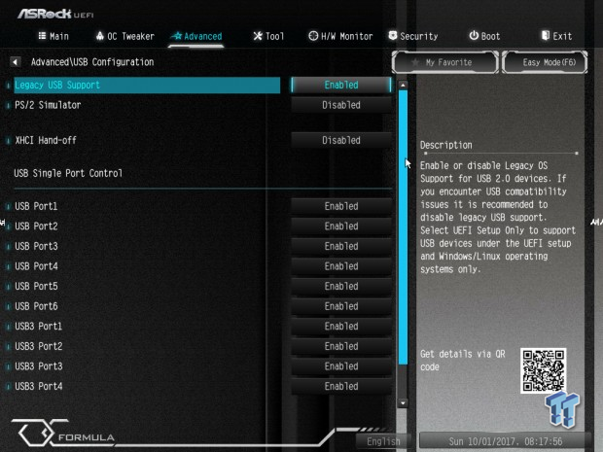
Task: Select the USB Port1 label
Action: click(36, 206)
